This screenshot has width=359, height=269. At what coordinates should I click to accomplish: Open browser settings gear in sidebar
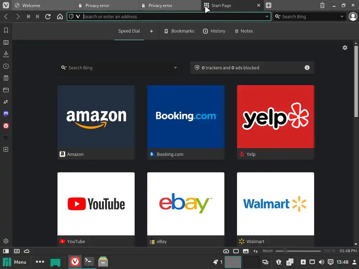(6, 241)
